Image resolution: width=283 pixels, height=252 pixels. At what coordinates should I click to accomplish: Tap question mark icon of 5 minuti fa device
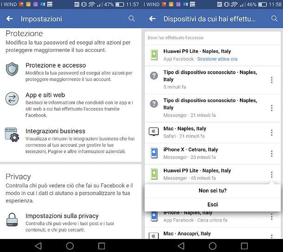(154, 76)
